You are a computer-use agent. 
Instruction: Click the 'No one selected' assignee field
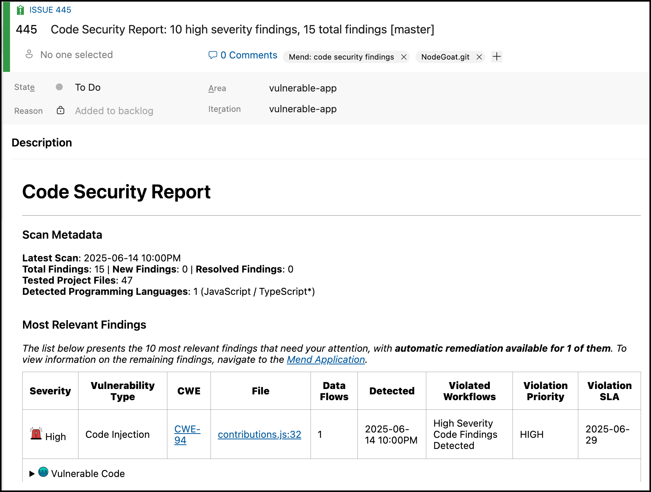pos(77,55)
